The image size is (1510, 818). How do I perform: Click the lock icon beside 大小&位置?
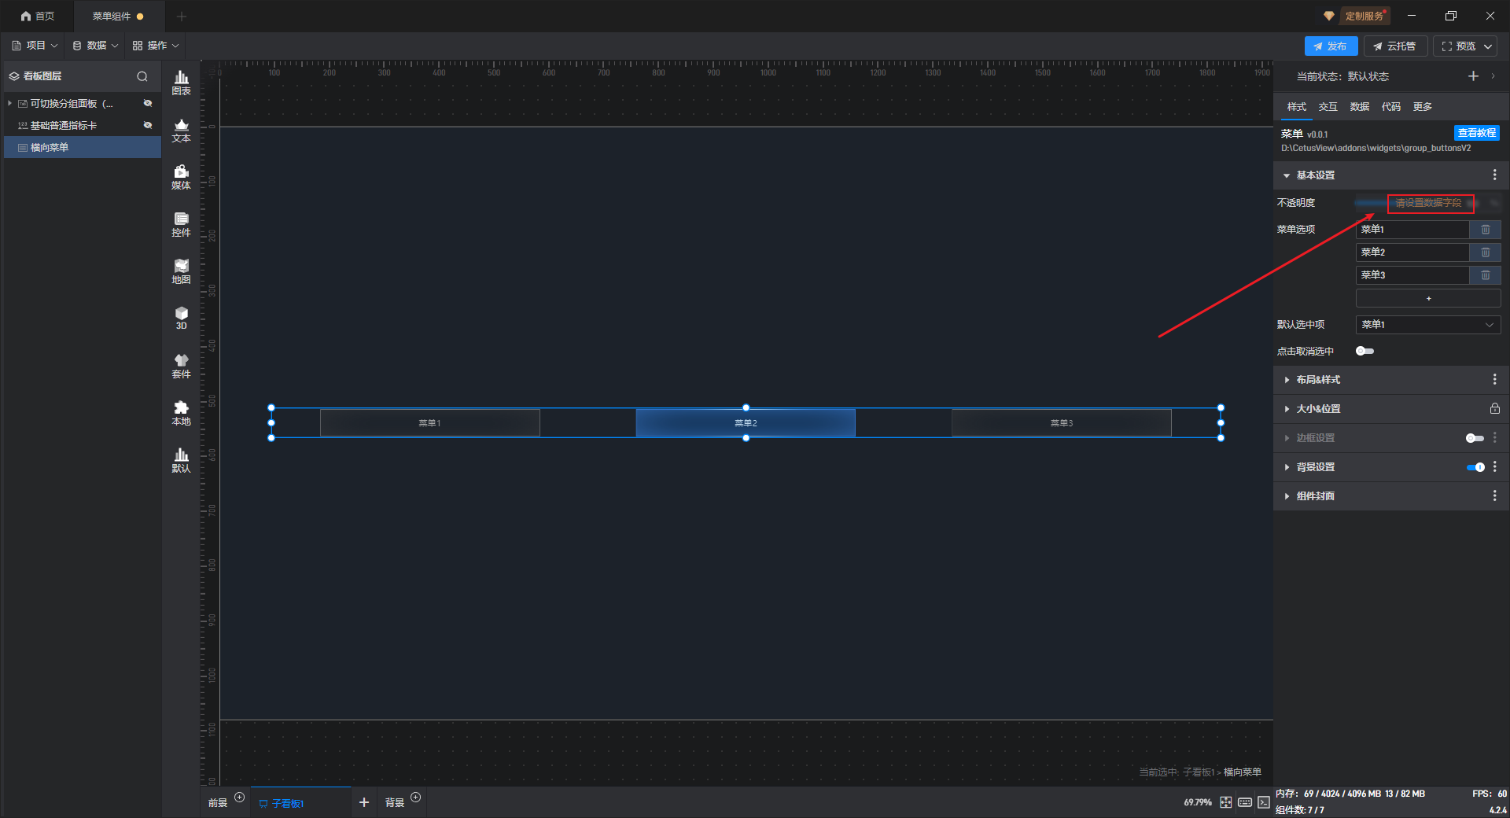pos(1494,409)
